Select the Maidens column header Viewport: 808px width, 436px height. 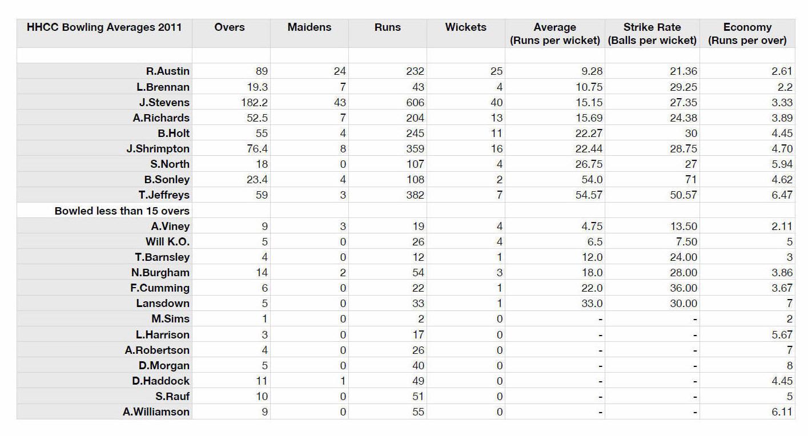tap(309, 33)
